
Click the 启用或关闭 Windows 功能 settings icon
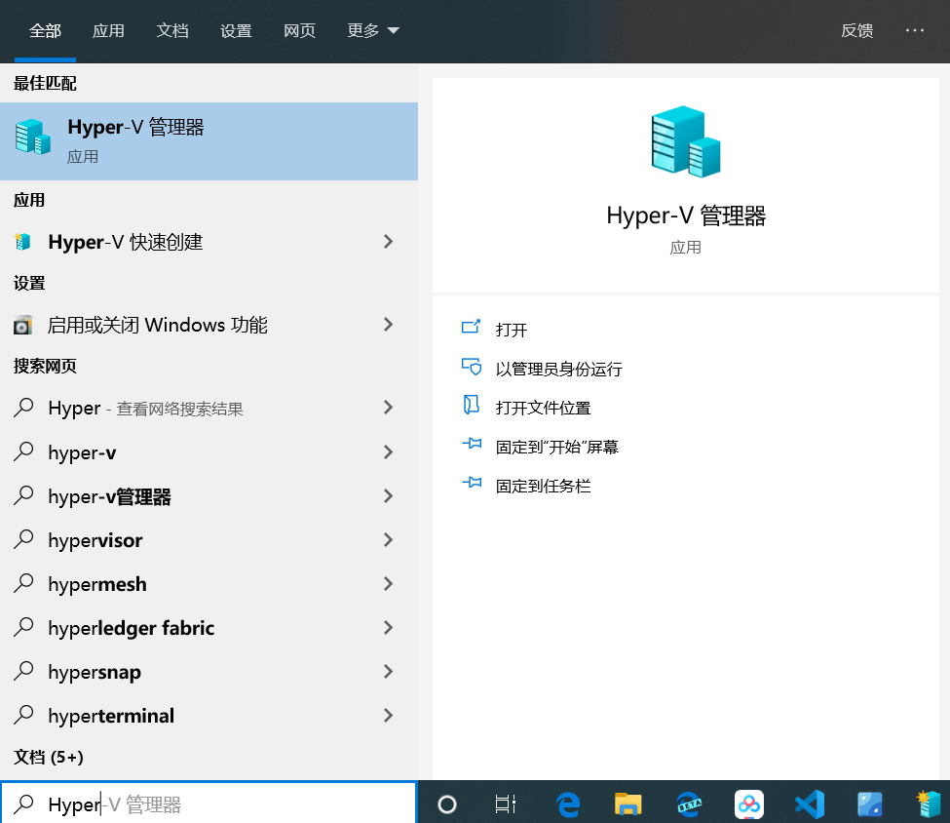(x=22, y=325)
